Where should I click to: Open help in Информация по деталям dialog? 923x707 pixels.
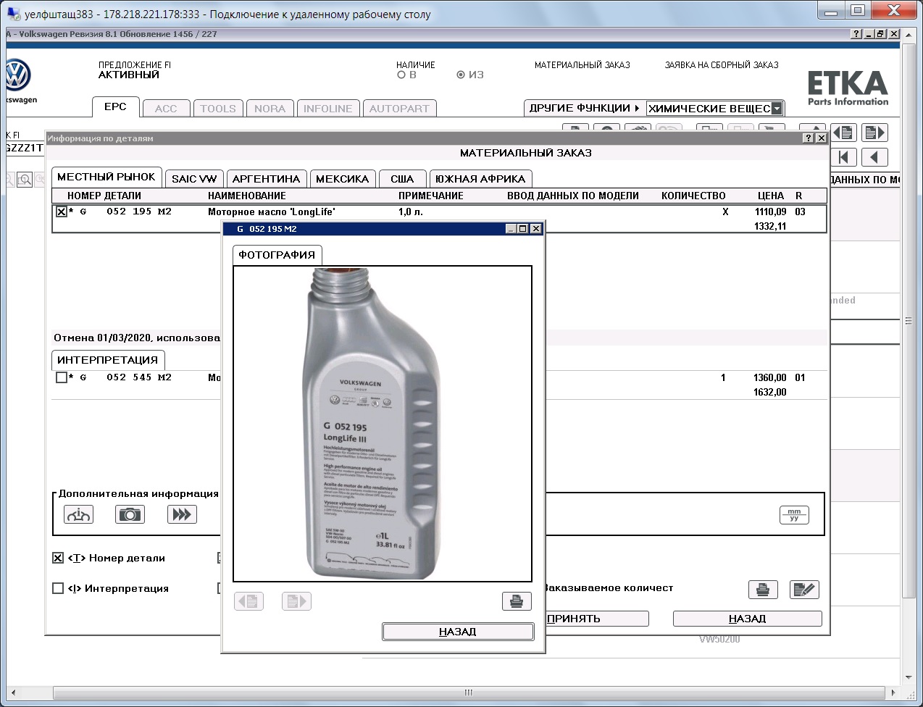tap(809, 138)
